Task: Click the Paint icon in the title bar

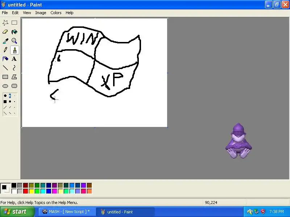Action: pos(4,5)
